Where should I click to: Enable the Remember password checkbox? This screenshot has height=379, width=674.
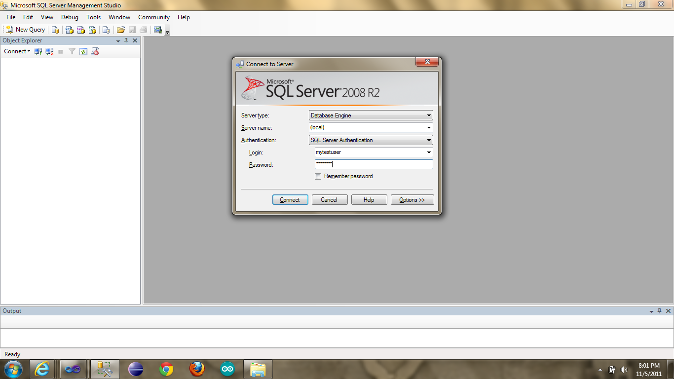tap(318, 176)
